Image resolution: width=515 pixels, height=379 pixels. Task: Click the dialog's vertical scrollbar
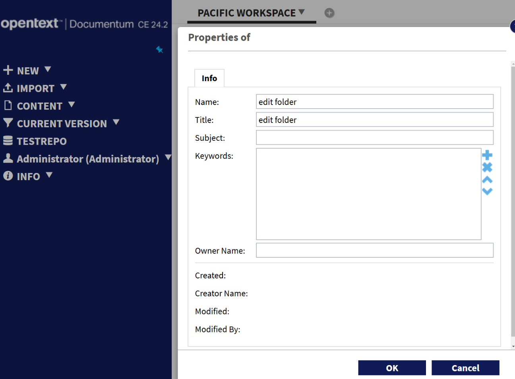513,202
